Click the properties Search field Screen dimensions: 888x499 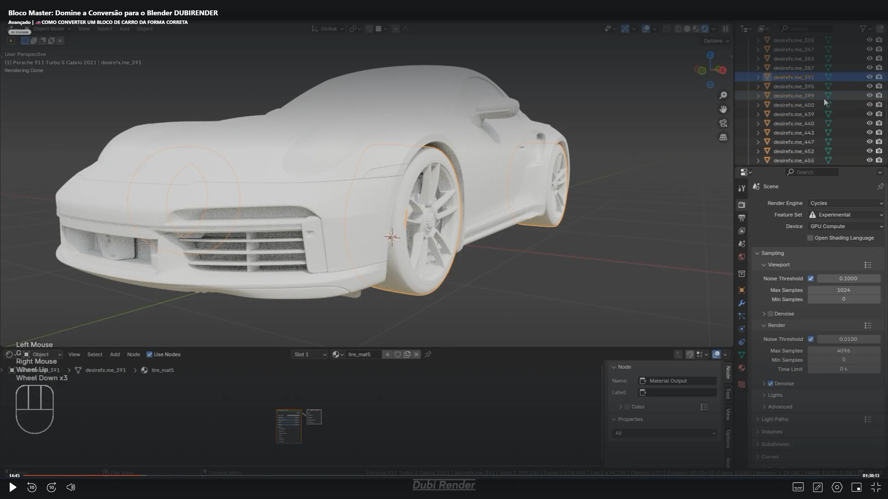[812, 172]
